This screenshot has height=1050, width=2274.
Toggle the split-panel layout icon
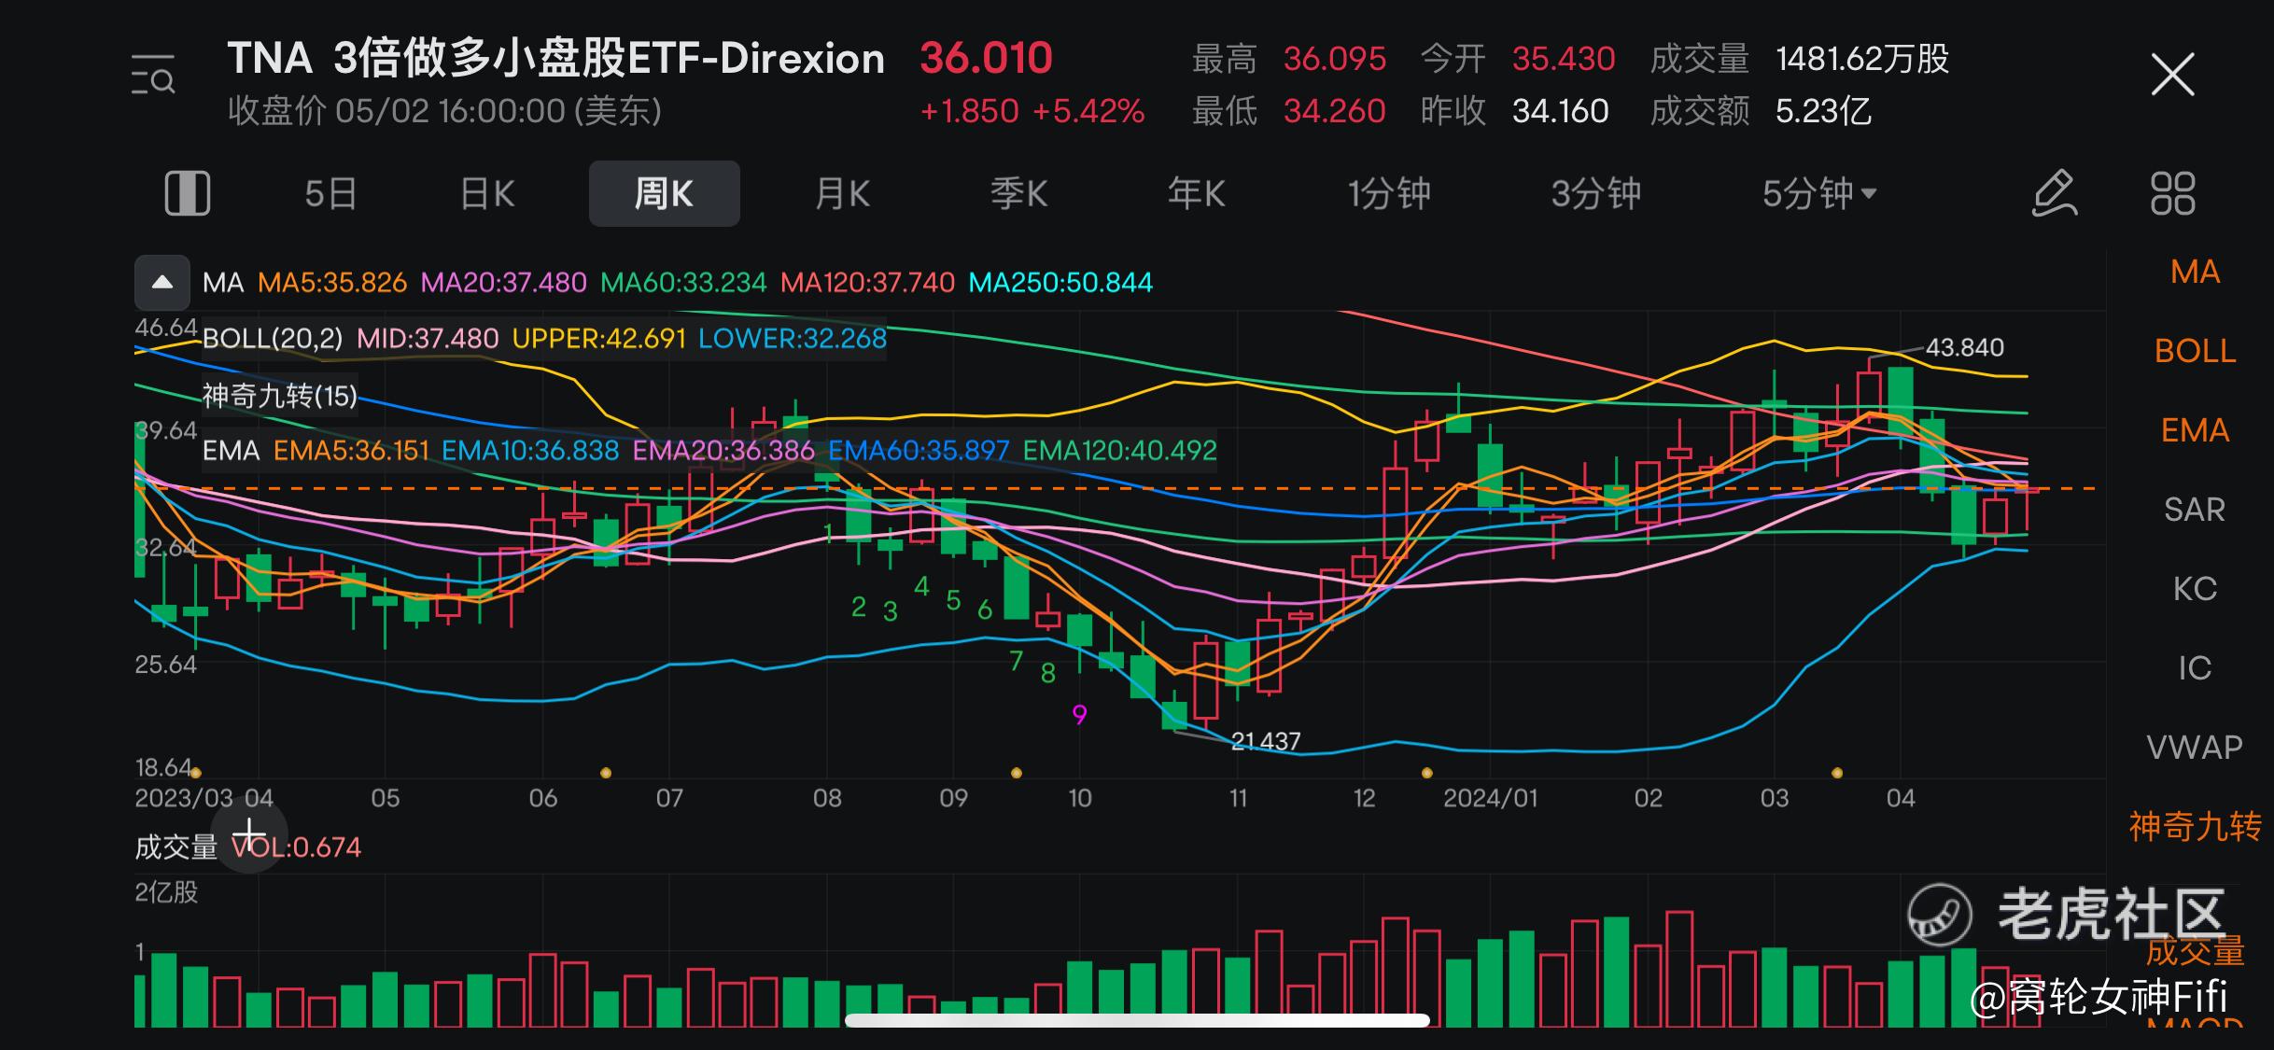coord(187,193)
